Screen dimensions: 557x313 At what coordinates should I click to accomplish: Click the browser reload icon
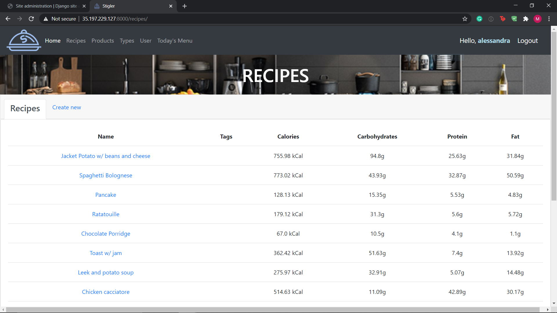tap(31, 19)
